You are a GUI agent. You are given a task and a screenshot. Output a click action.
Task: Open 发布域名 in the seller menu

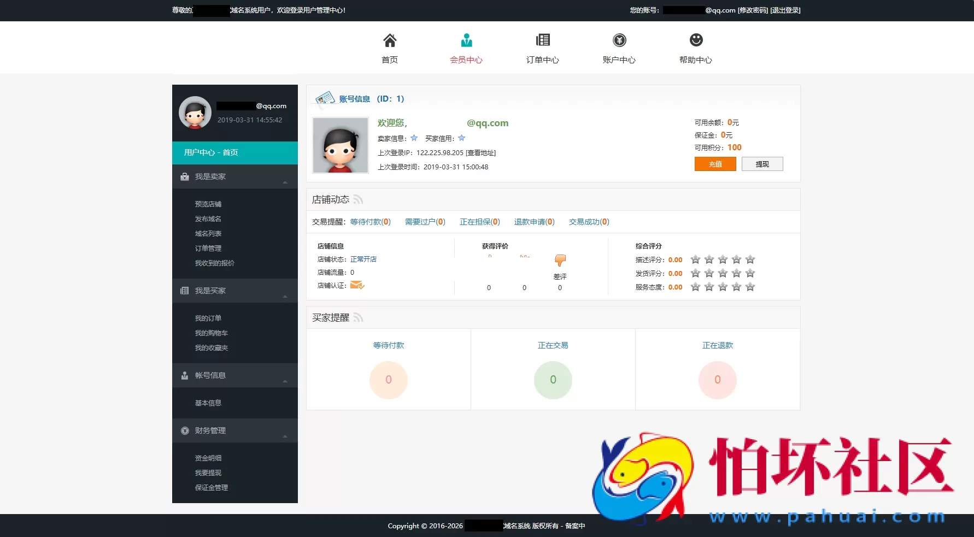tap(208, 219)
